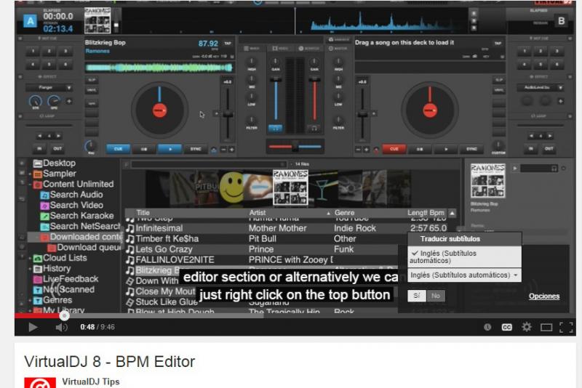Screen dimensions: 582x388
Task: Toggle deck A VINYL mode button
Action: (x=92, y=90)
